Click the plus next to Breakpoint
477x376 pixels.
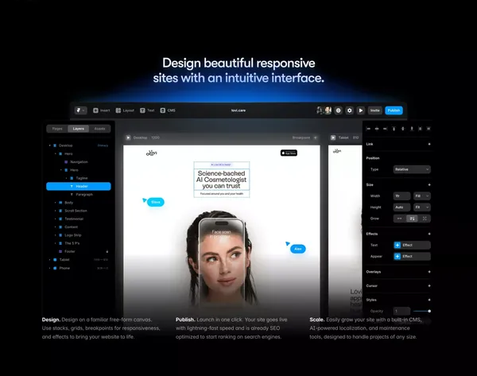click(316, 138)
